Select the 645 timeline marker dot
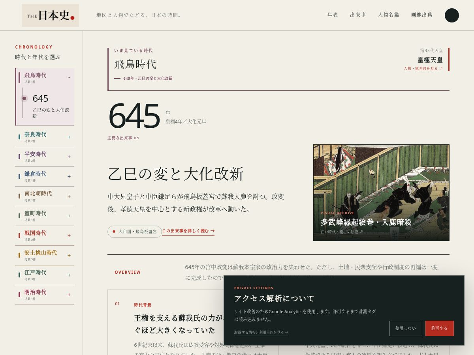474x355 pixels. coord(24,98)
